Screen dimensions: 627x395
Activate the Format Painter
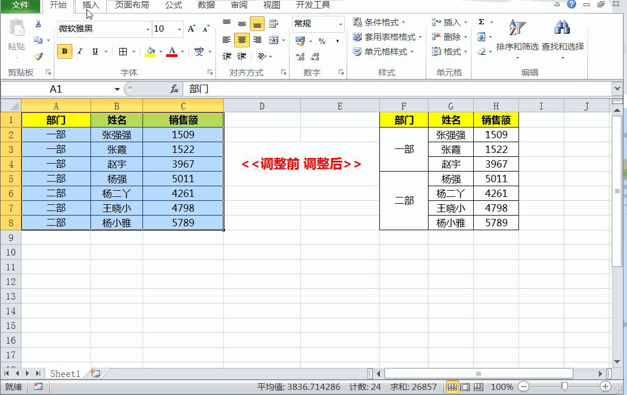point(38,55)
